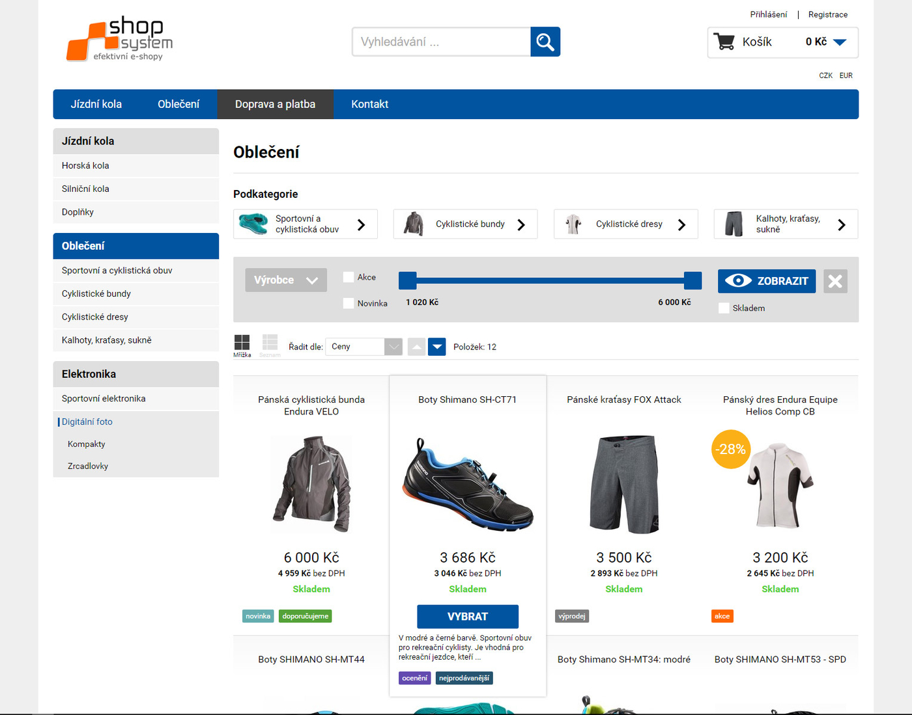Screen dimensions: 912x715
Task: Click the shoe icon in subcategories
Action: (x=253, y=224)
